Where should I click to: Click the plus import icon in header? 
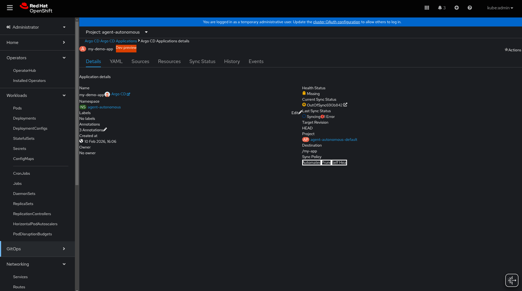[456, 8]
